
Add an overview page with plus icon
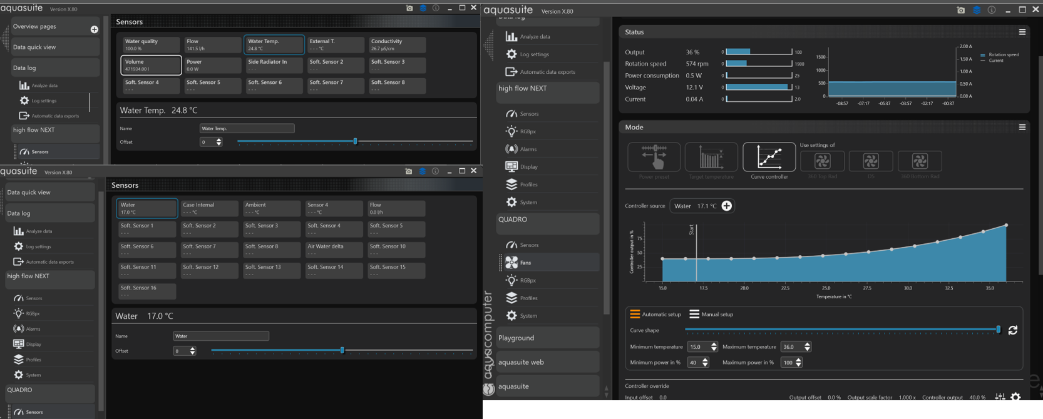point(94,29)
